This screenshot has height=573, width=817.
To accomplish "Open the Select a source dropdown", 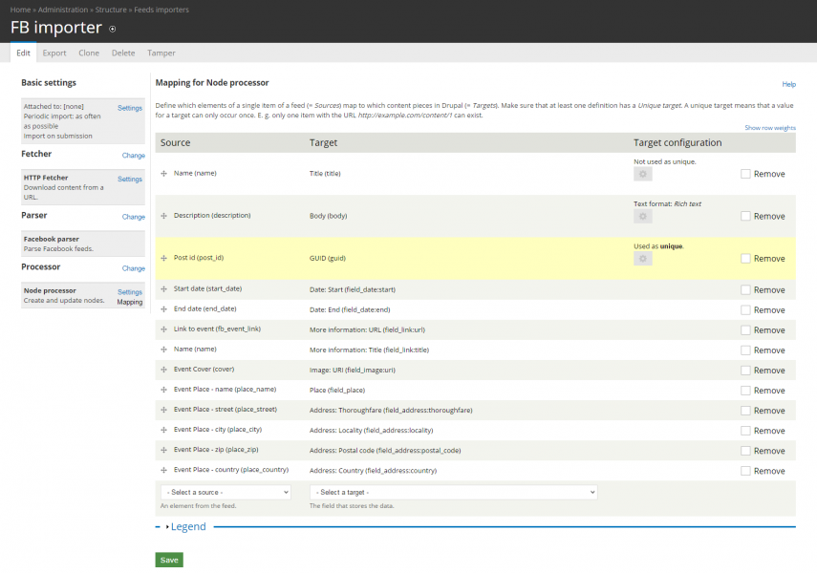I will click(226, 492).
